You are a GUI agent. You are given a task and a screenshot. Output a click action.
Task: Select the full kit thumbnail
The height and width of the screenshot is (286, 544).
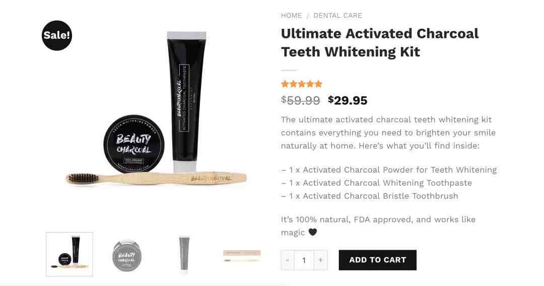[70, 254]
